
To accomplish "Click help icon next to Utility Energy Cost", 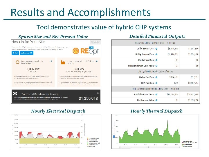I will pyautogui.click(x=156, y=49).
